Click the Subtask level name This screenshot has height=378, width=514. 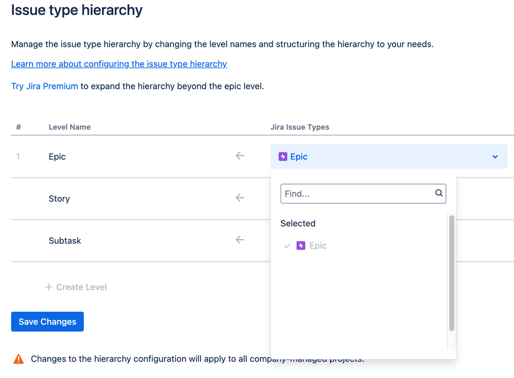tap(65, 241)
